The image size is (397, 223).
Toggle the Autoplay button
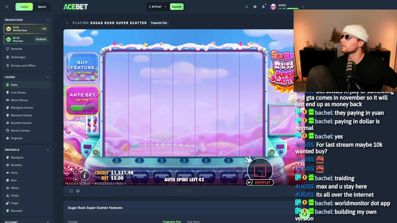[260, 182]
